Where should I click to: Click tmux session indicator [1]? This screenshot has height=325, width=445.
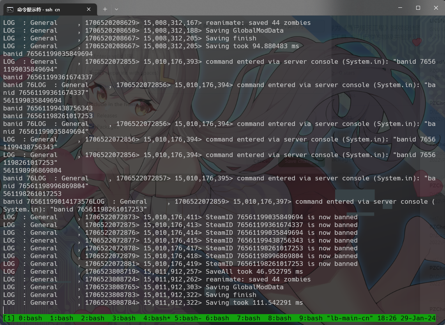[x=9, y=318]
